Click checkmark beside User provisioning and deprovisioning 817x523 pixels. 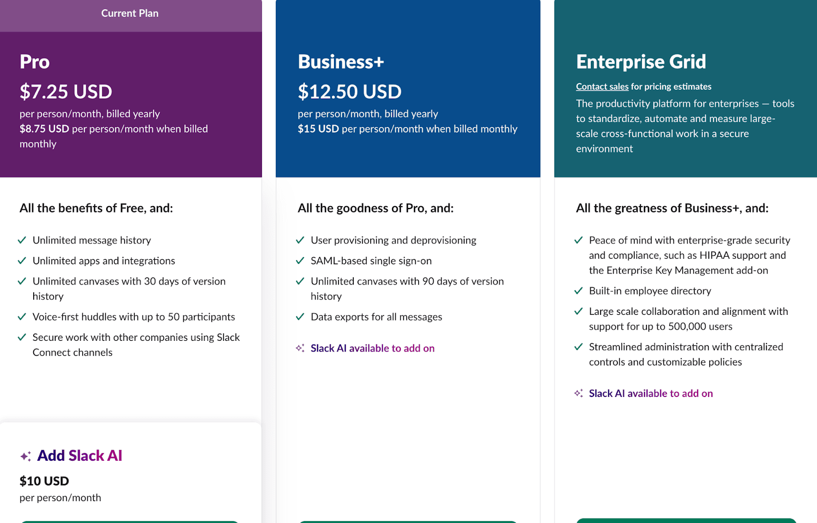pyautogui.click(x=300, y=240)
